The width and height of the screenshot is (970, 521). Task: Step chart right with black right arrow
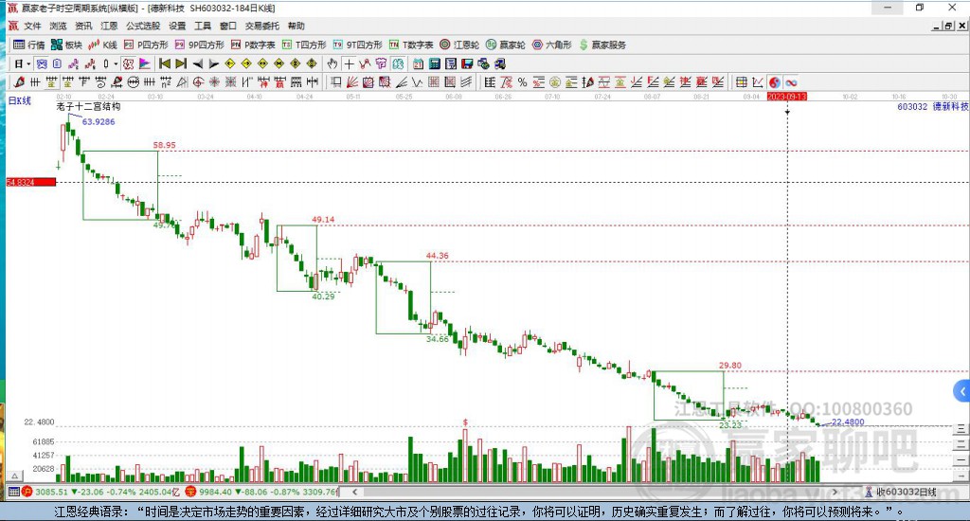pyautogui.click(x=214, y=63)
